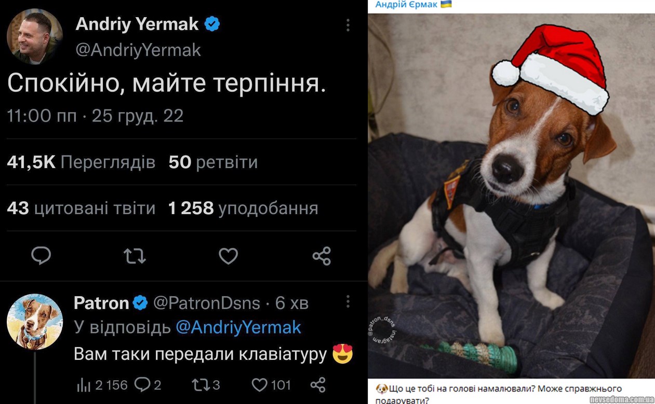Screen dimensions: 655x404
Task: Open Patron's dog avatar
Action: (35, 322)
